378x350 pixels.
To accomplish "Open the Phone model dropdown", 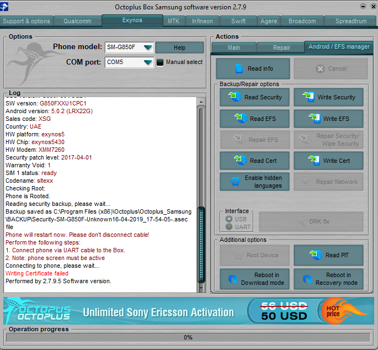I will pyautogui.click(x=129, y=47).
